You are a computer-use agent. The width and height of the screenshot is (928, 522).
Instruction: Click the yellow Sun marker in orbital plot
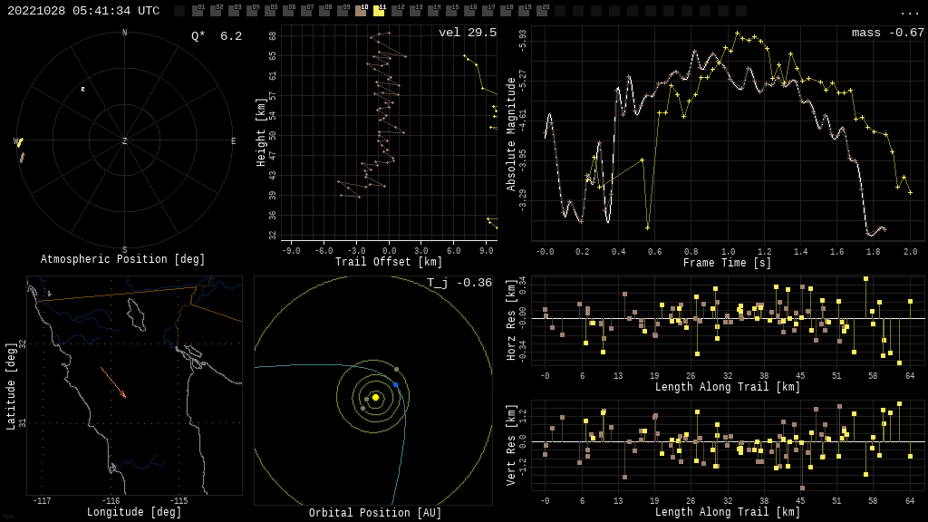point(375,397)
